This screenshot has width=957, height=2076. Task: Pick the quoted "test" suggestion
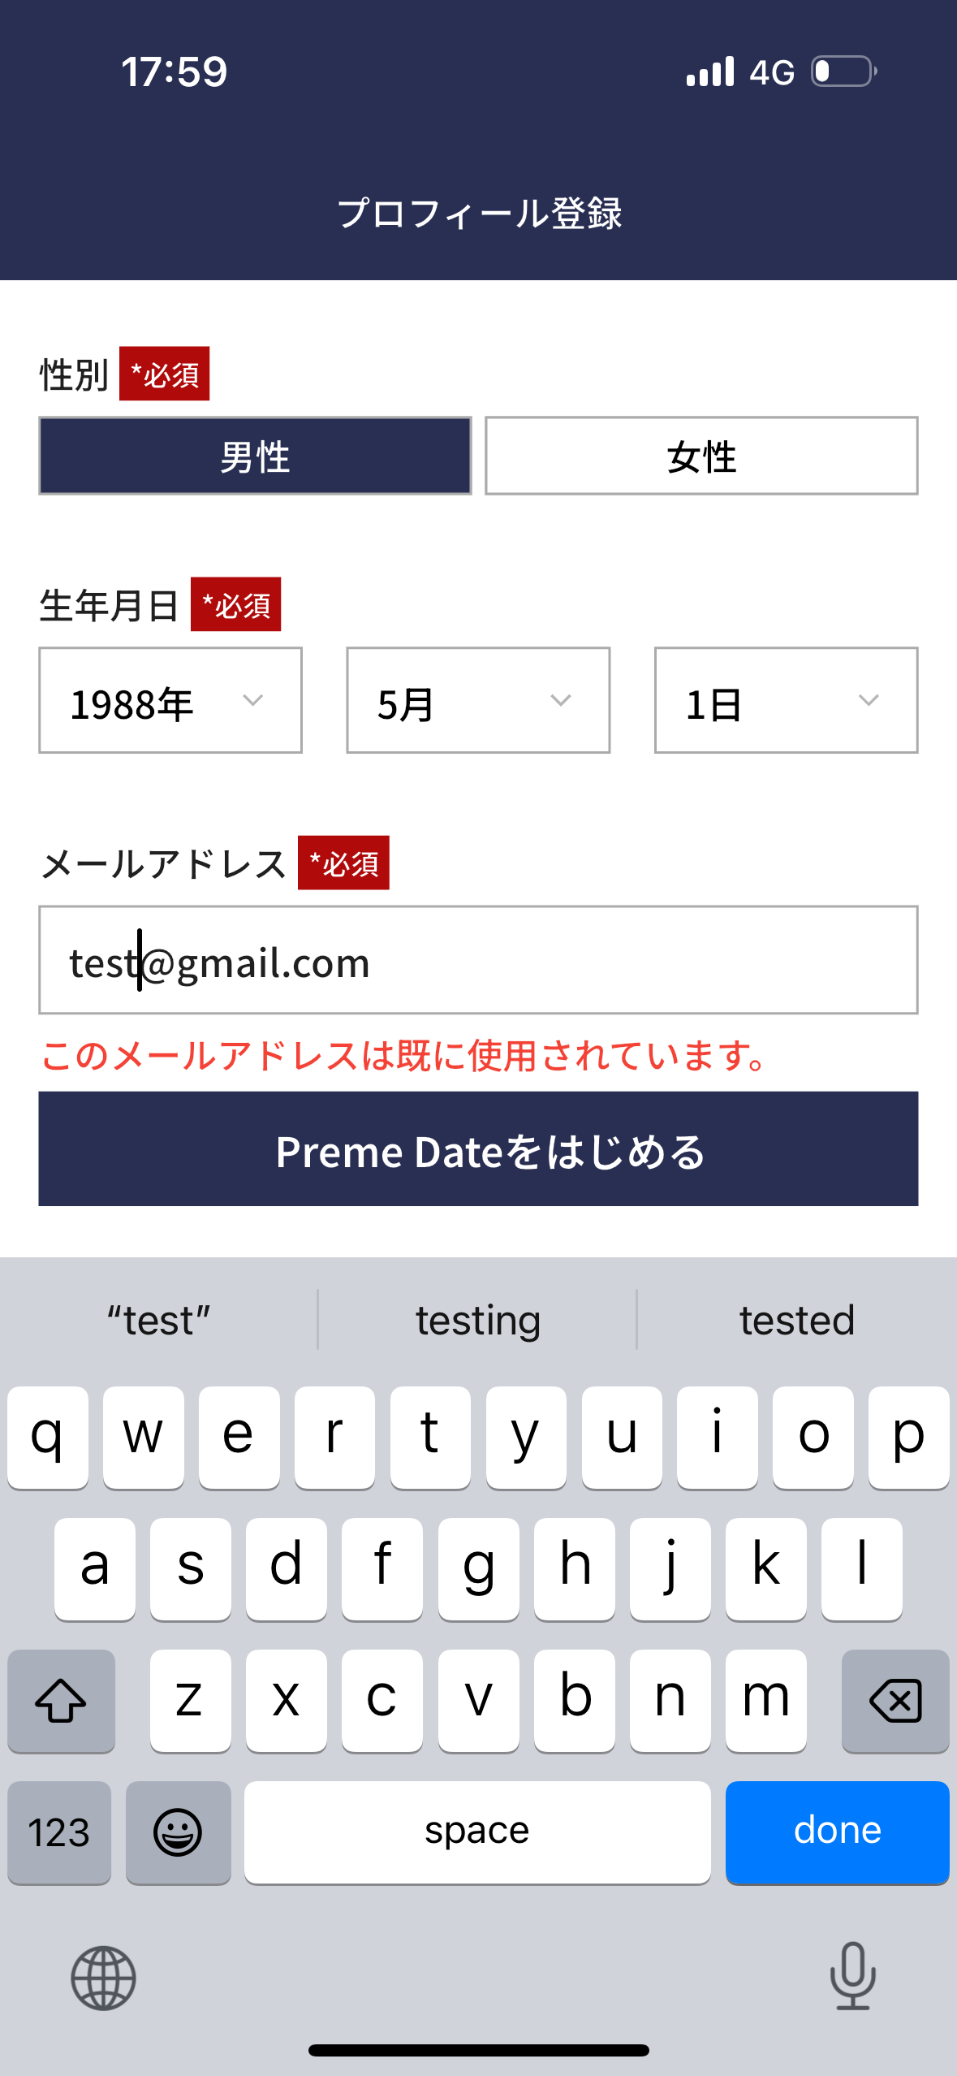click(x=159, y=1320)
